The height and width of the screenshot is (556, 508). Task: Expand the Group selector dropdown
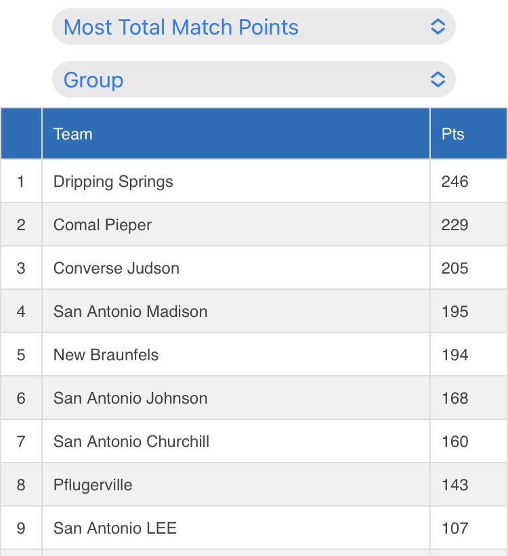pos(253,79)
